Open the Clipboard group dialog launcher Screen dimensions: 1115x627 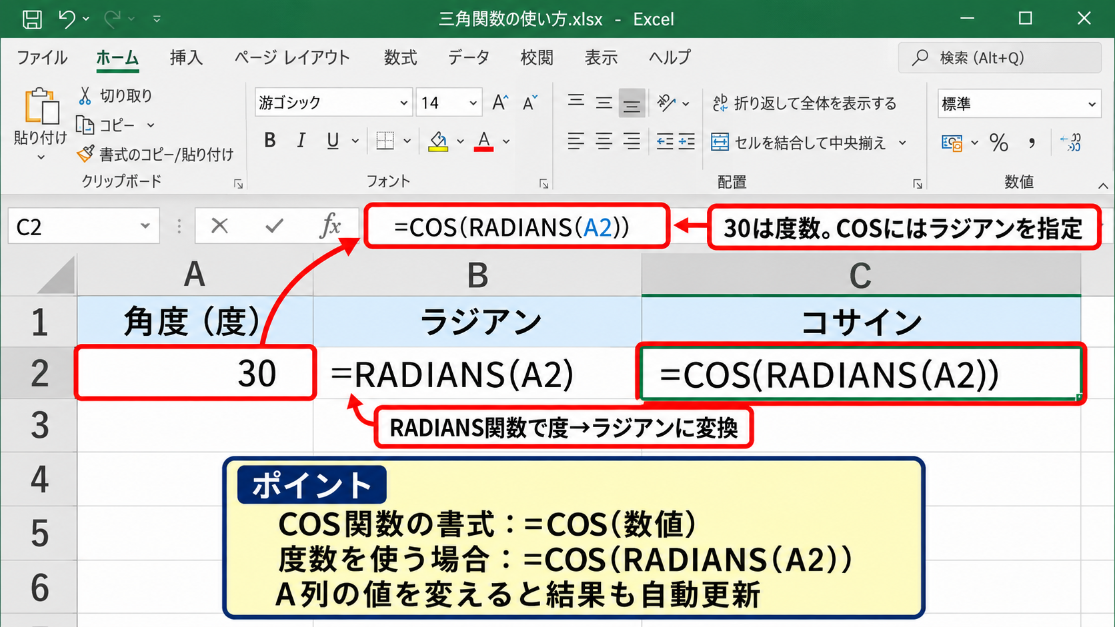click(238, 184)
